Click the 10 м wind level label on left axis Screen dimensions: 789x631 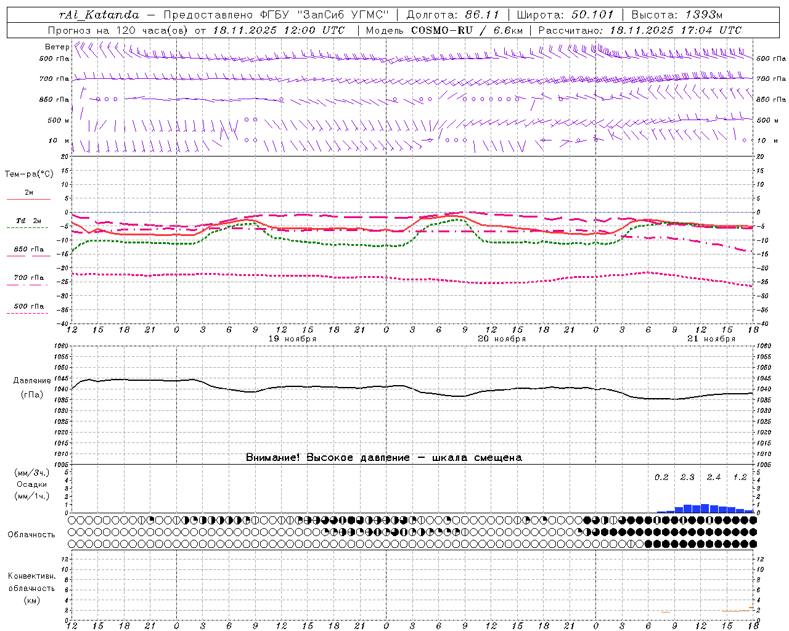pos(59,140)
